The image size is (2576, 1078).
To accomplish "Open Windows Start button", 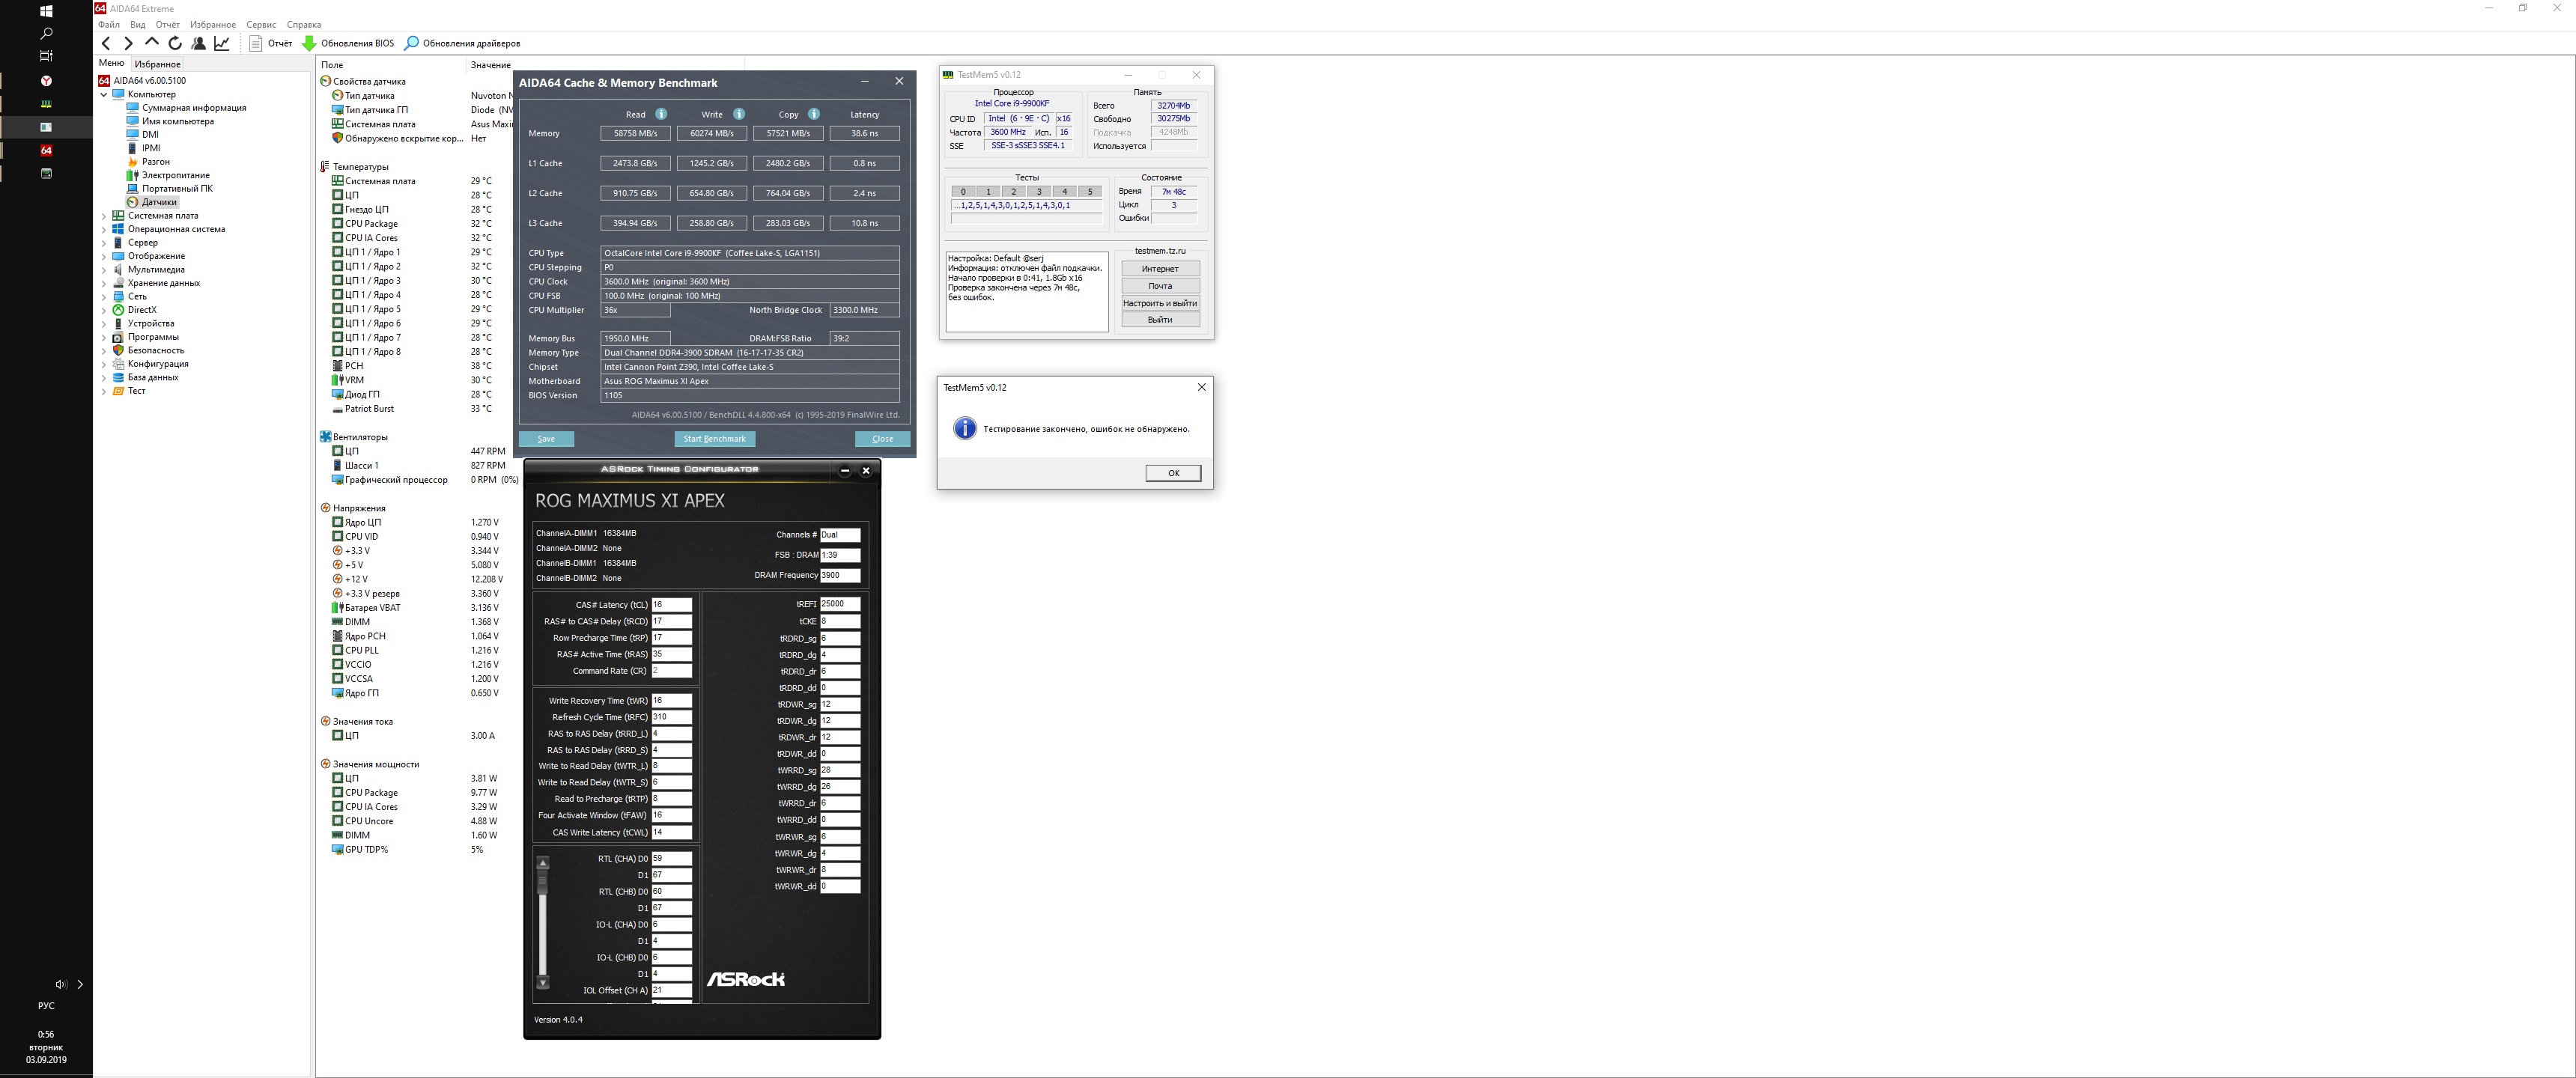I will (46, 11).
